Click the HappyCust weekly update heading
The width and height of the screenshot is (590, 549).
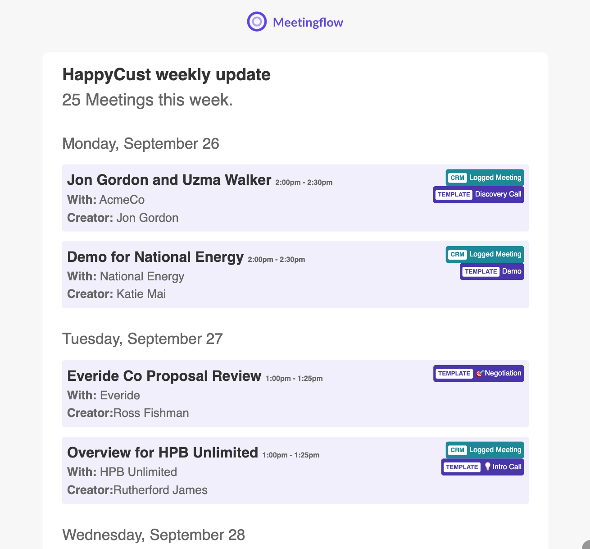coord(166,74)
